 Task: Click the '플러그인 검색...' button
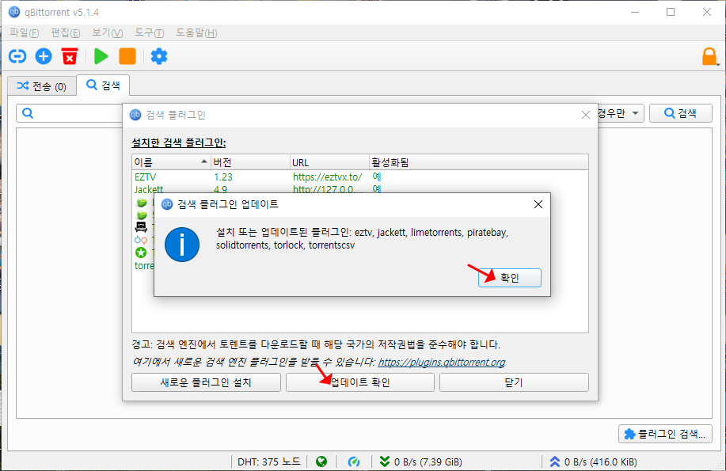tap(666, 434)
